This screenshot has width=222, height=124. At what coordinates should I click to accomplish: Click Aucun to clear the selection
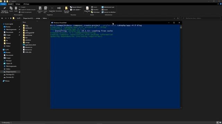click(x=105, y=10)
